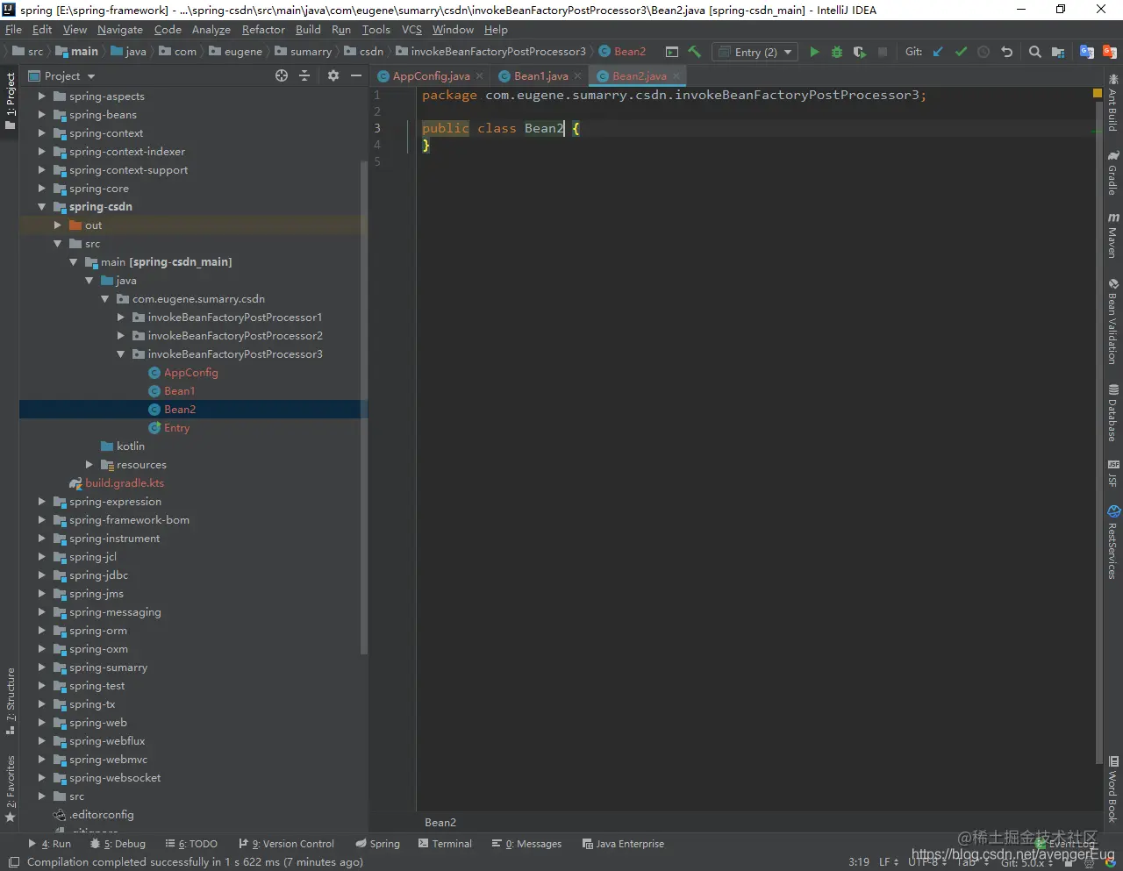Screen dimensions: 1123x871
Task: Click line separator LF in status bar
Action: coord(889,862)
